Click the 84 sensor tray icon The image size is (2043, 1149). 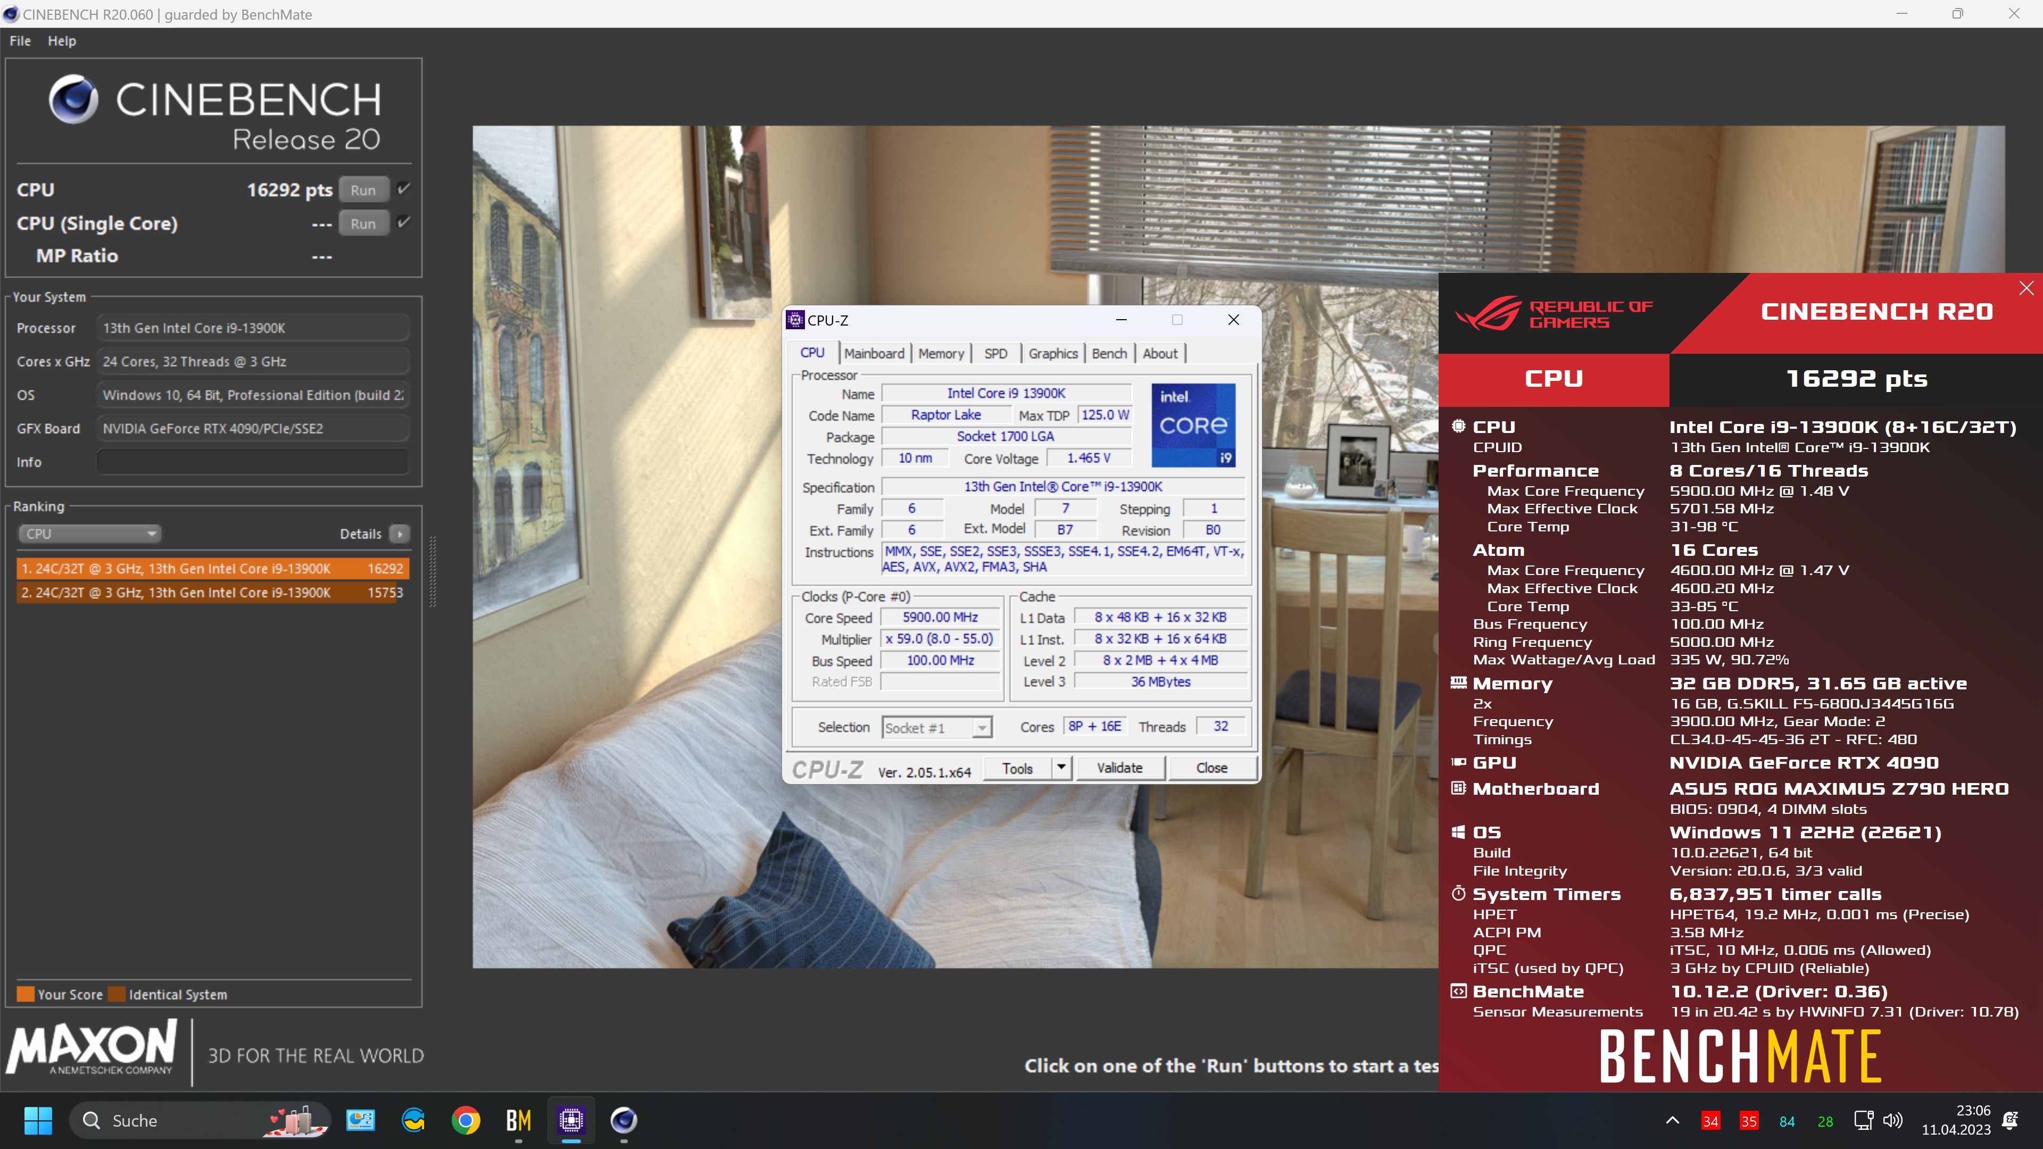point(1787,1121)
